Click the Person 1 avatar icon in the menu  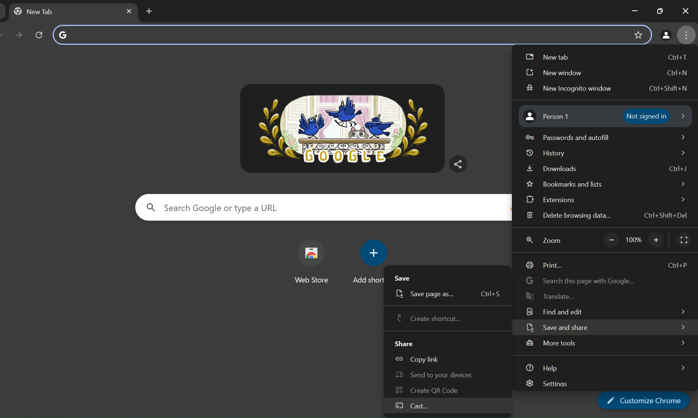(530, 116)
